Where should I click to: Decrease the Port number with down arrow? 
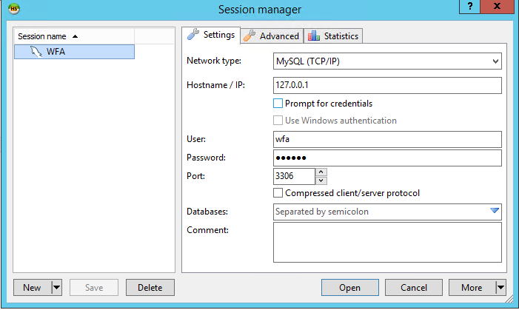click(x=321, y=181)
